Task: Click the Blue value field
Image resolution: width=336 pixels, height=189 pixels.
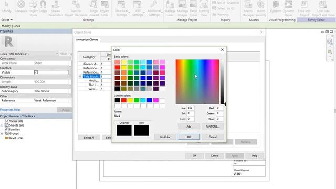Action: 219,119
